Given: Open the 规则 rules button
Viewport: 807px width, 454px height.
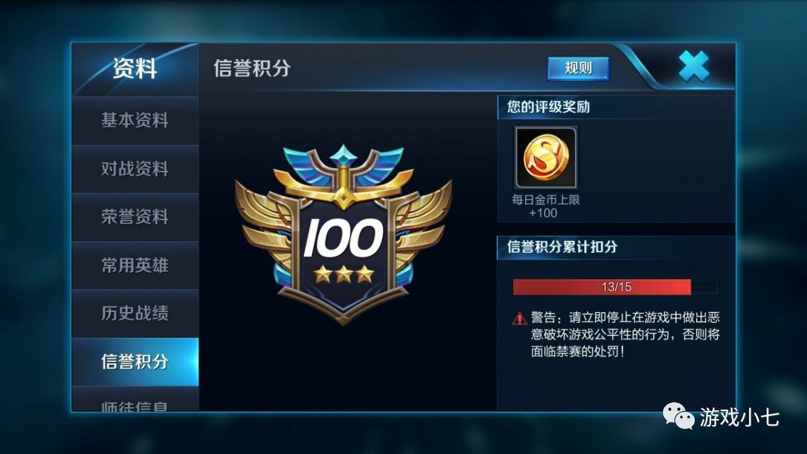Looking at the screenshot, I should (578, 68).
